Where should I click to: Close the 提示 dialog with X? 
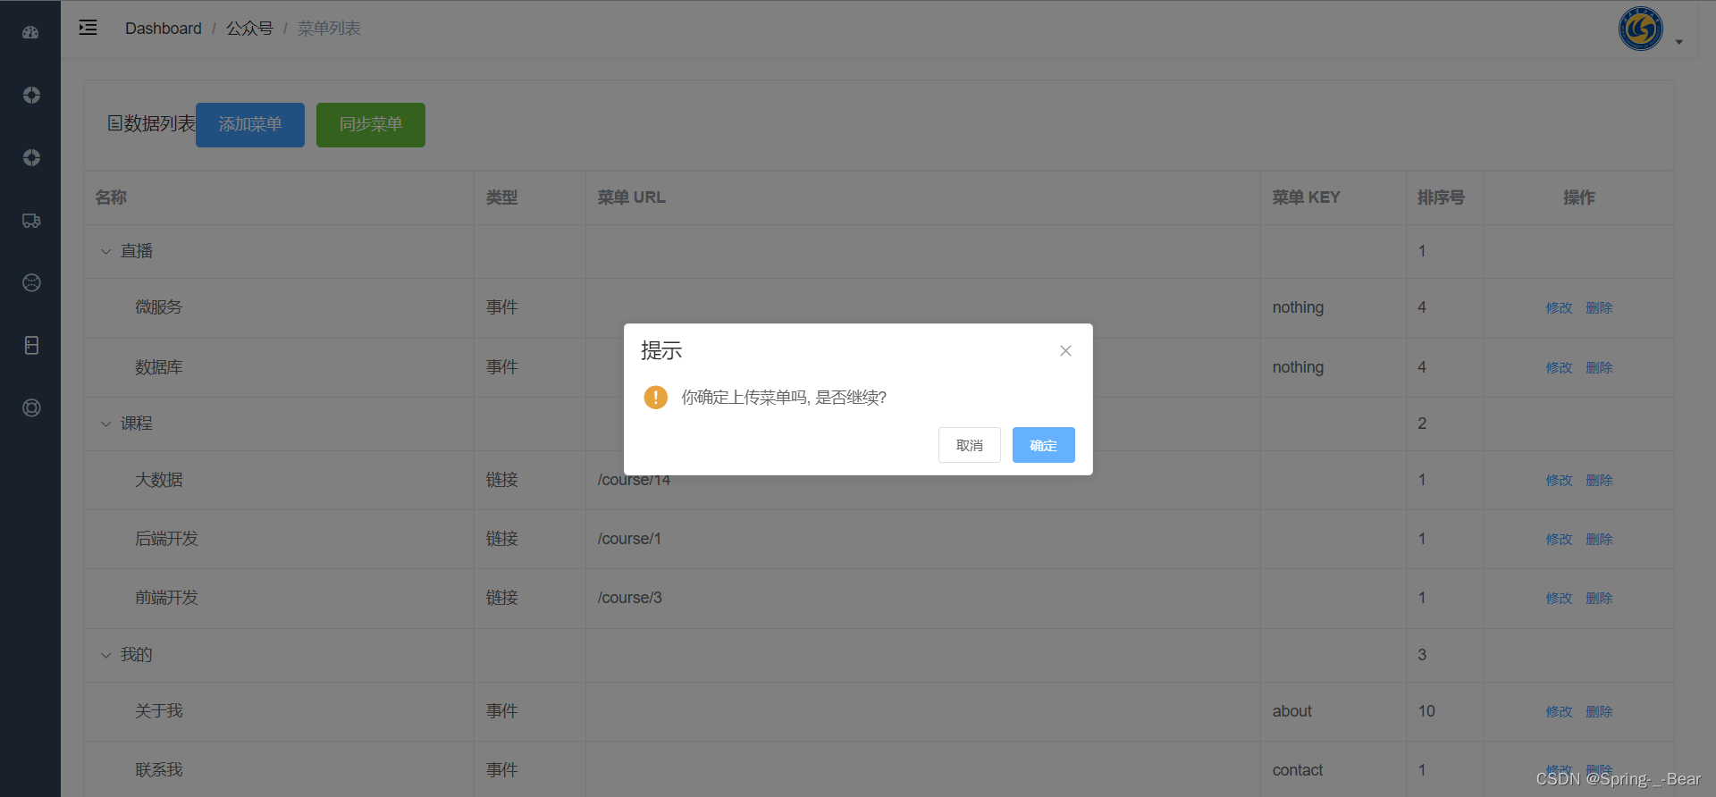(x=1065, y=350)
